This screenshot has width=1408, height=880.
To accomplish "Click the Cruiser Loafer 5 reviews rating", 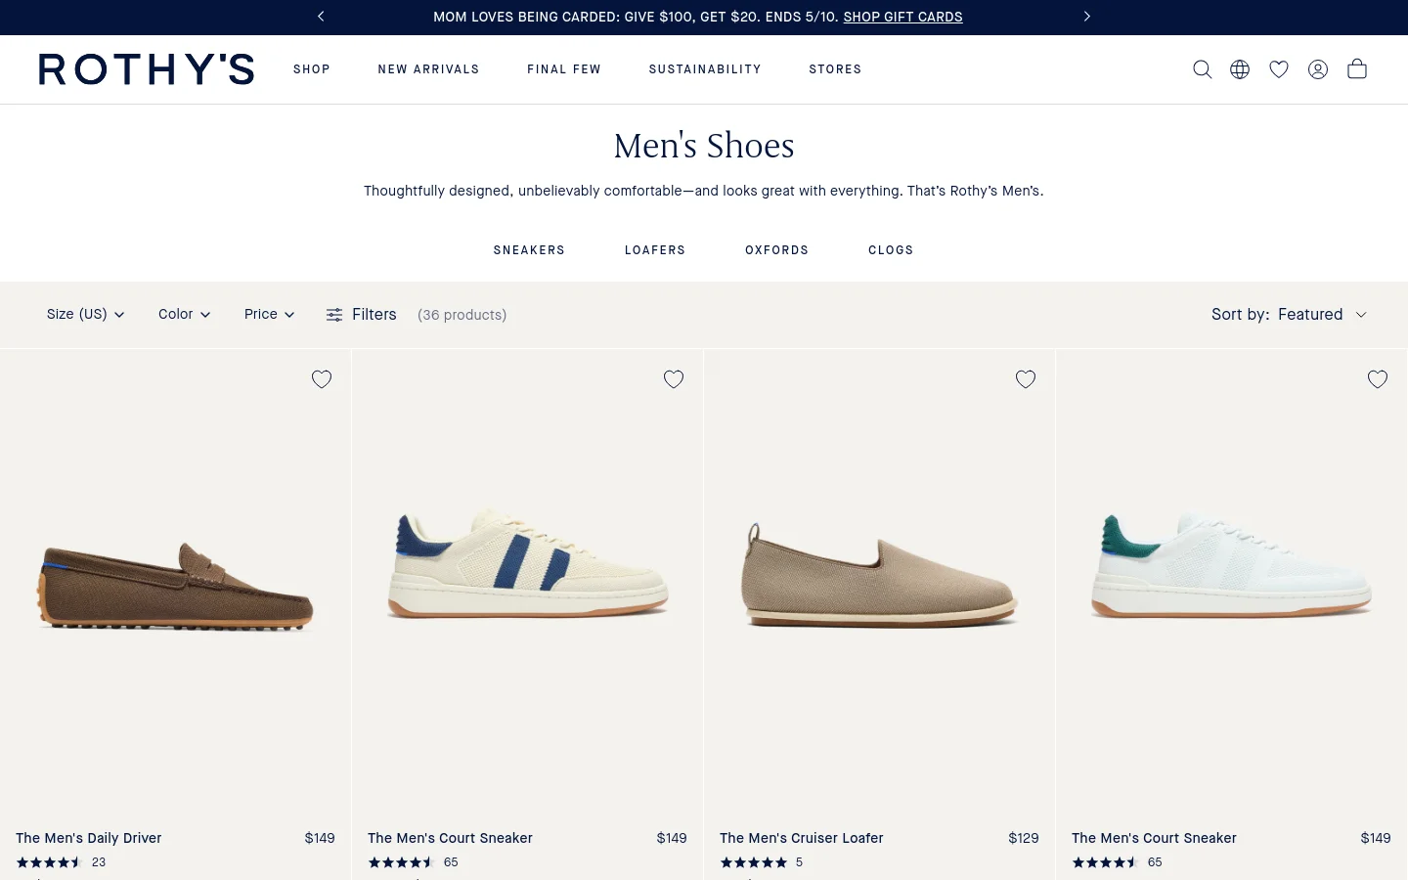I will click(762, 862).
